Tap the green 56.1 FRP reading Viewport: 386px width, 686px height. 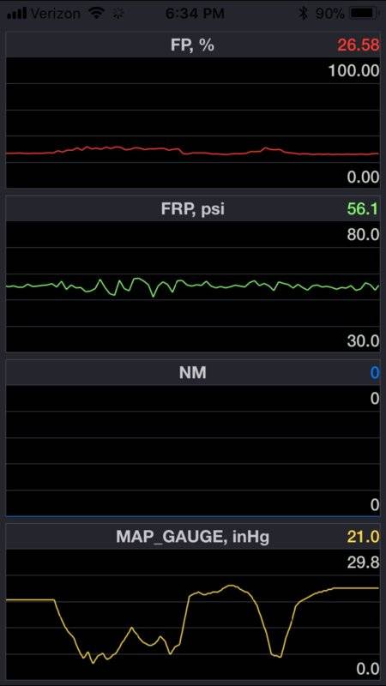[x=363, y=208]
